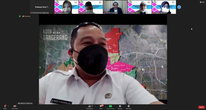This screenshot has height=110, width=206.
Task: Click the Walikota Tangerang name label
Action: coord(25,103)
